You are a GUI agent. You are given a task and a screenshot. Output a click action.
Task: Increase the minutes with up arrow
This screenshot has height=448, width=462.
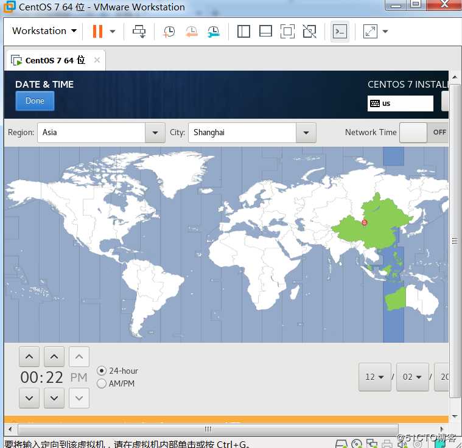tap(54, 357)
